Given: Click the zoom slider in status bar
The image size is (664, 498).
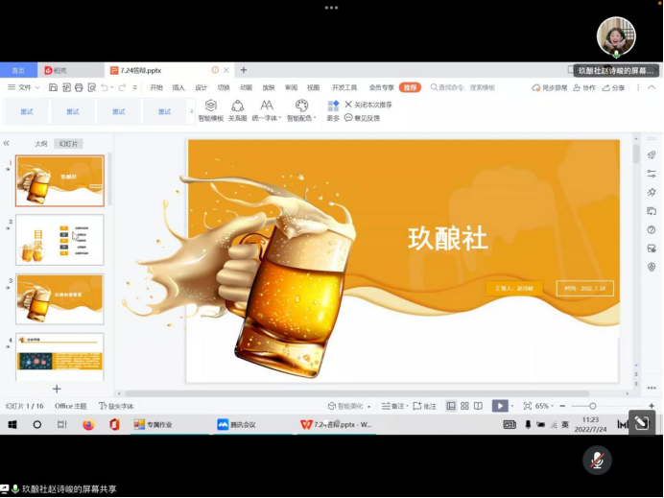Looking at the screenshot, I should [592, 406].
